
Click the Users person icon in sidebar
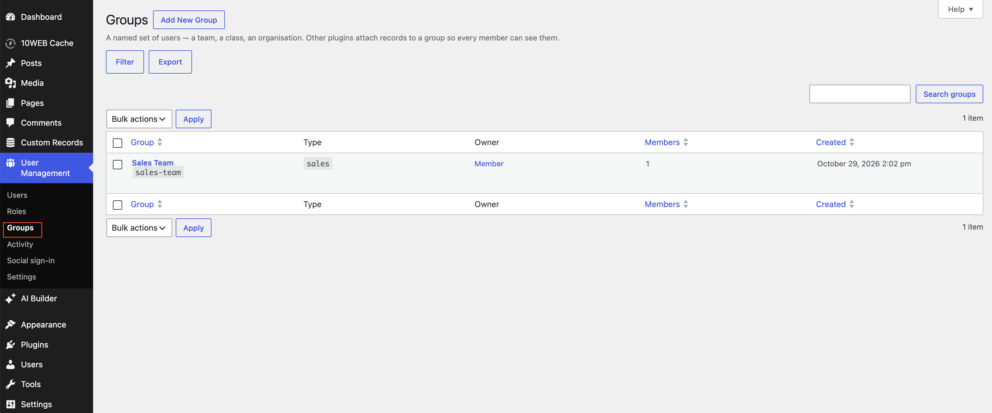(10, 364)
